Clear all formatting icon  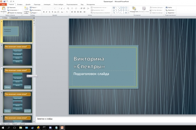click(x=68, y=8)
